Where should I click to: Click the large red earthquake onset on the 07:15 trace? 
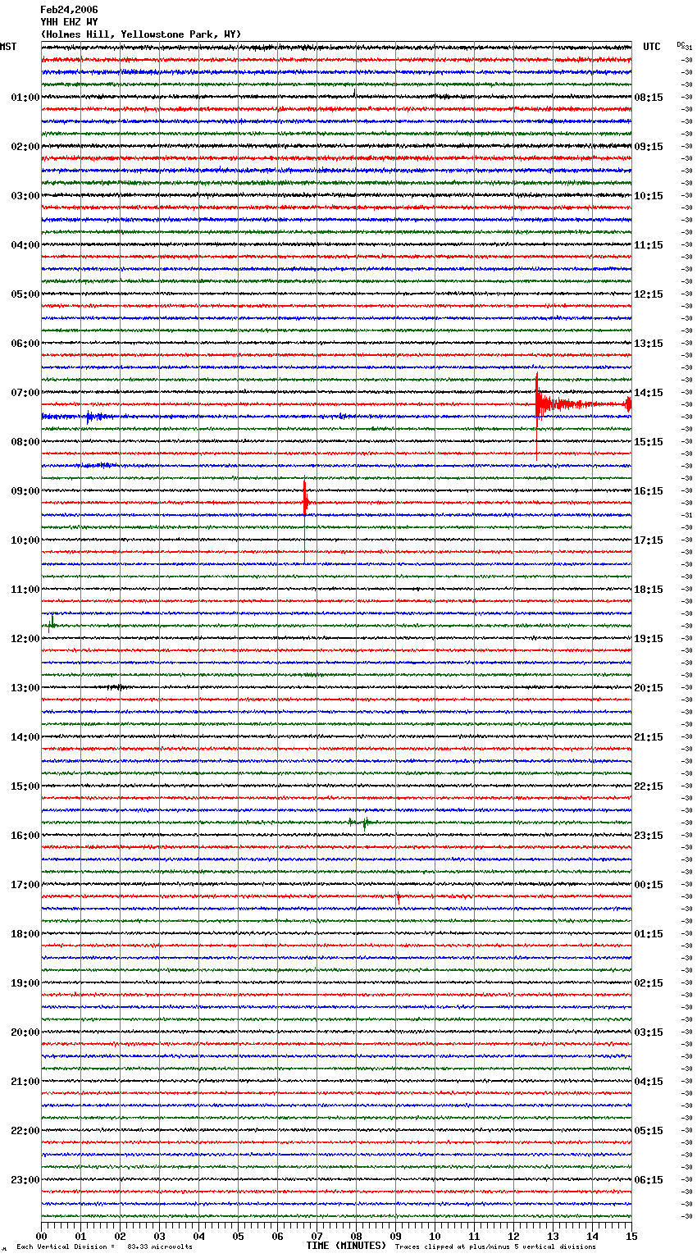click(538, 403)
